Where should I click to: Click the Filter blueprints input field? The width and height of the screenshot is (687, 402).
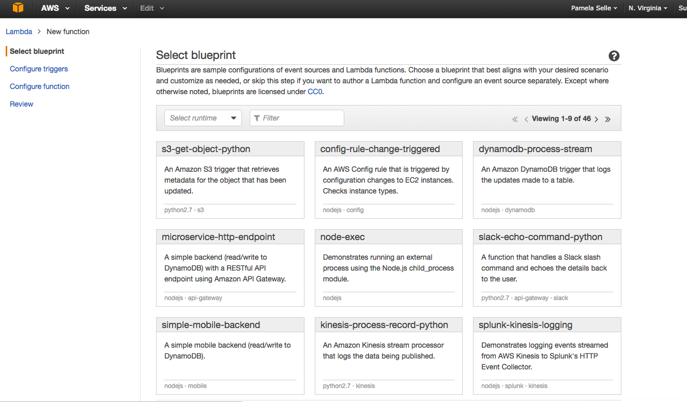pyautogui.click(x=297, y=118)
